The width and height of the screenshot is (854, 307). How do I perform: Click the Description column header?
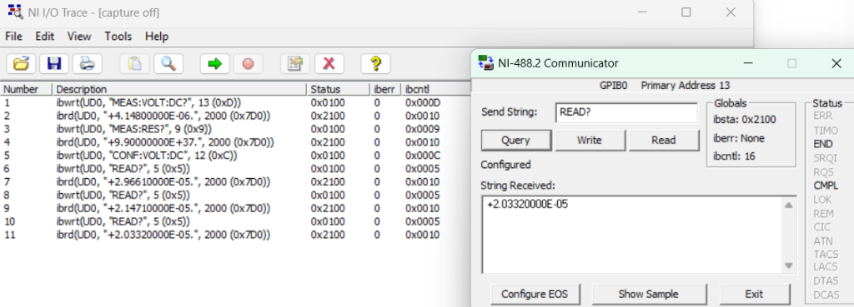[x=179, y=89]
